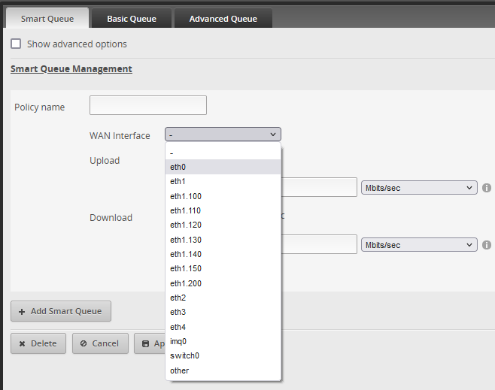Click the save icon on Apply button
Image resolution: width=495 pixels, height=390 pixels.
(x=145, y=343)
